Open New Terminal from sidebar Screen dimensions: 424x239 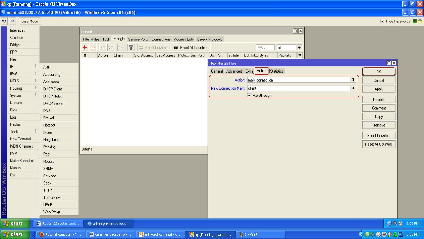pos(23,139)
